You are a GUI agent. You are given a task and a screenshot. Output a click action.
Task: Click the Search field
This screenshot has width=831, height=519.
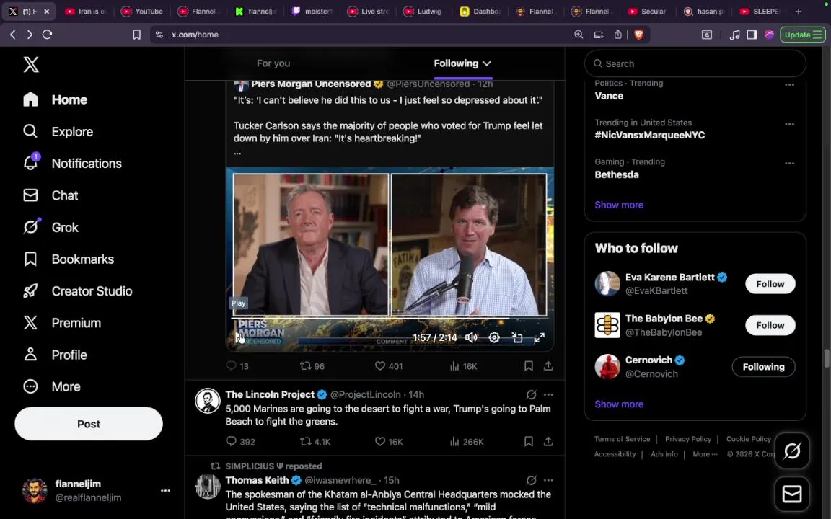point(695,63)
